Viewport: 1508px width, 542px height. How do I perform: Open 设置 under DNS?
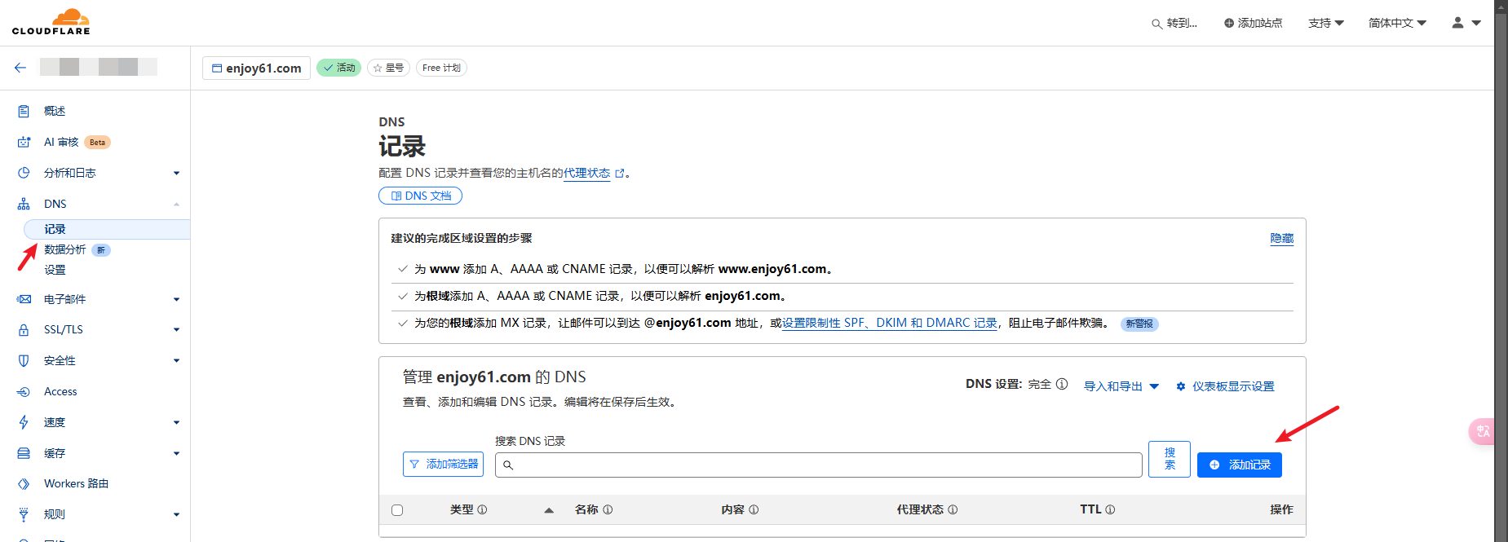pos(55,270)
